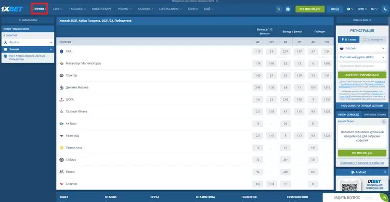The height and width of the screenshot is (202, 390).
Task: Open the Российский рубль currency dropdown
Action: pos(362,57)
